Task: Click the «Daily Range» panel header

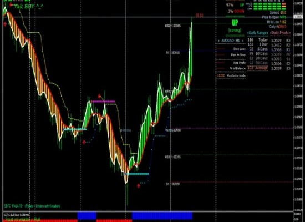Action: [x=257, y=33]
